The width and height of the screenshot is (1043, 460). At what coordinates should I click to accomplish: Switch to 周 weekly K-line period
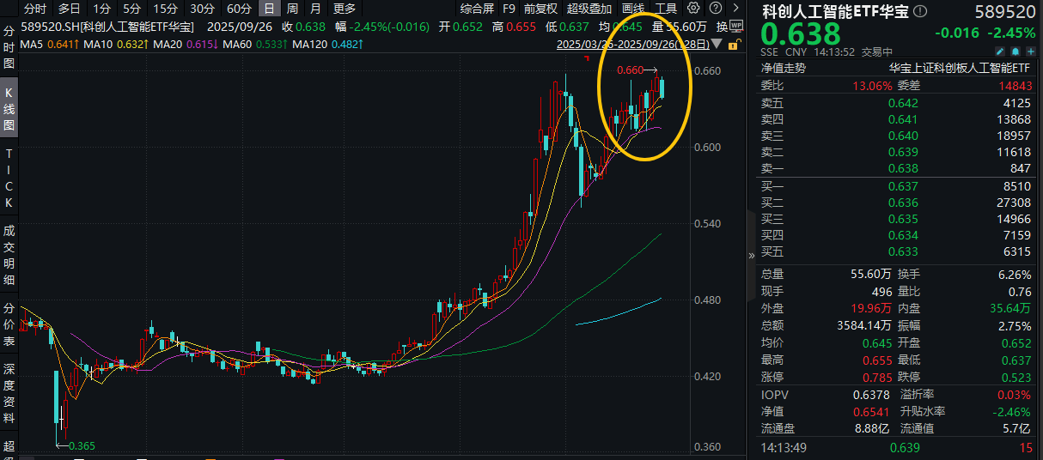tap(293, 9)
